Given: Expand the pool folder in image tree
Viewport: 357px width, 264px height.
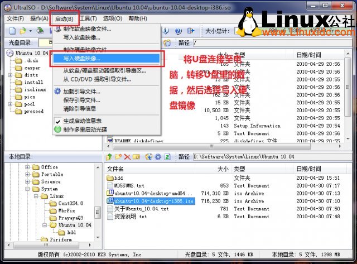Looking at the screenshot, I should [10, 104].
